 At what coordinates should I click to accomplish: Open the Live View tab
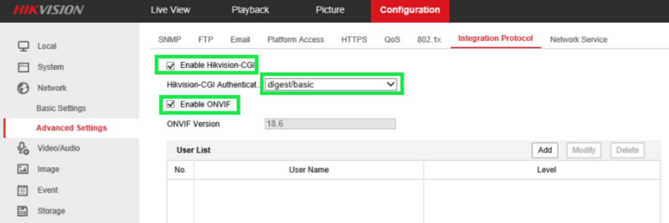point(171,10)
